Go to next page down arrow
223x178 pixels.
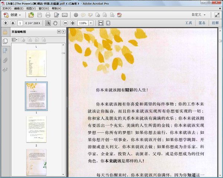[13, 23]
